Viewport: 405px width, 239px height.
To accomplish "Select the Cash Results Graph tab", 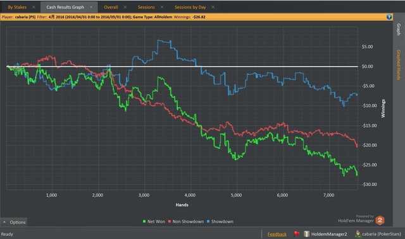I will point(65,7).
